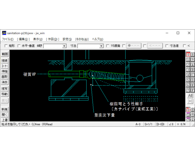The width and height of the screenshot is (195, 156).
Task: Click the 垂直沈下量 label in drawing
Action: [x=105, y=115]
